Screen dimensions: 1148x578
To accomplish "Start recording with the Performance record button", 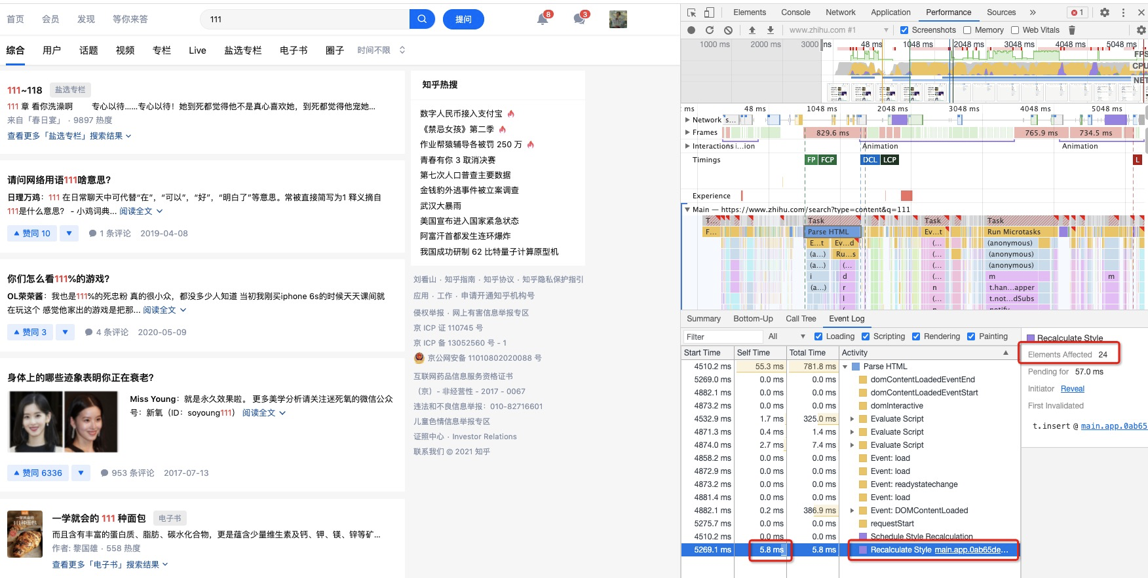I will click(x=691, y=30).
